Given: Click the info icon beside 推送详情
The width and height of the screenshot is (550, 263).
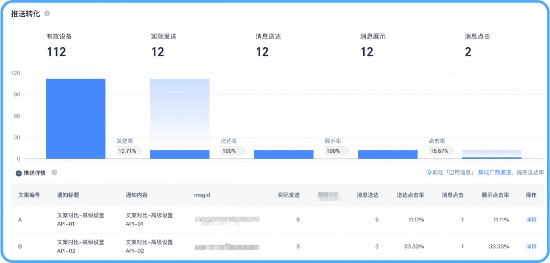Looking at the screenshot, I should click(x=54, y=173).
